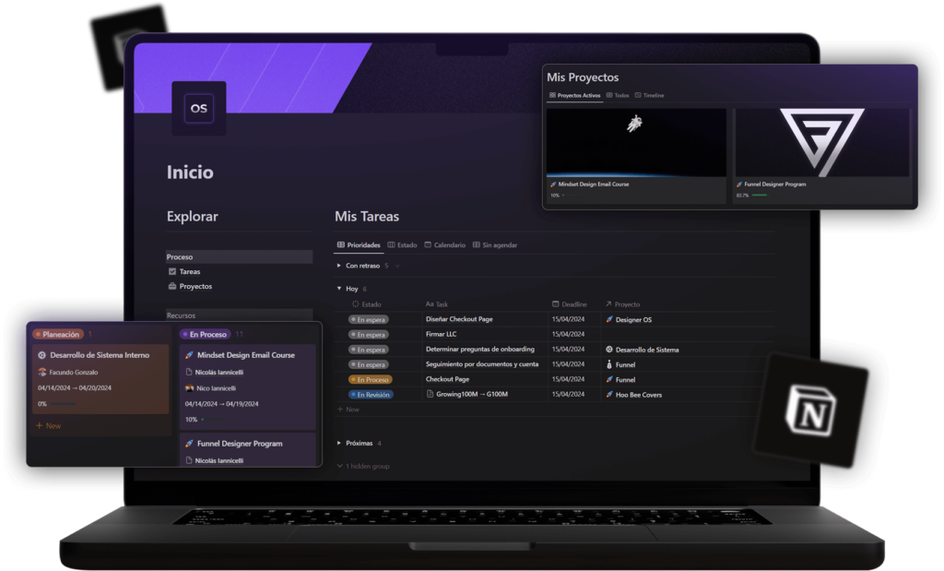944x571 pixels.
Task: Open En espera status for Firmar LLC
Action: click(369, 335)
